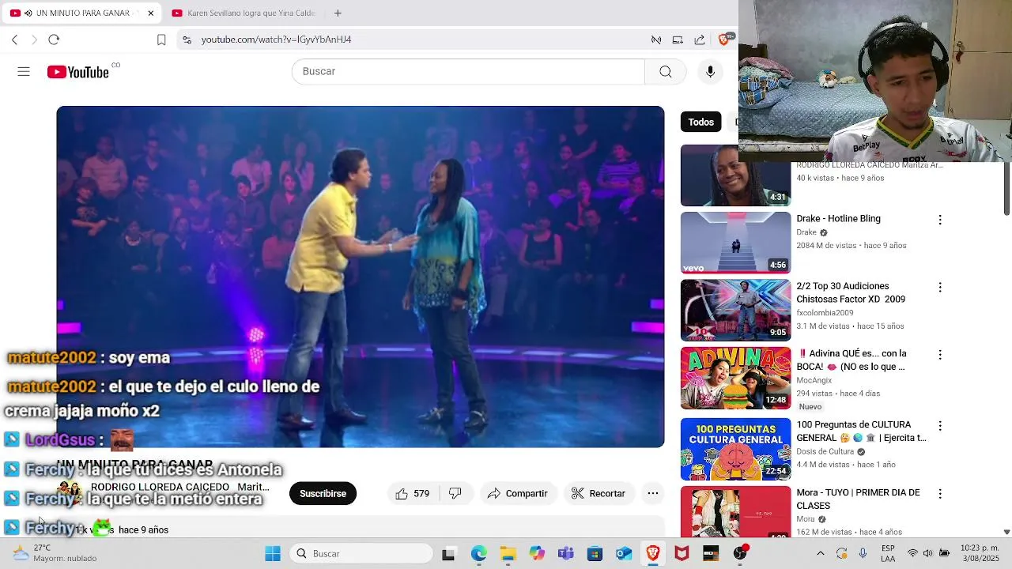The width and height of the screenshot is (1012, 569).
Task: Bookmark this page
Action: coord(161,40)
